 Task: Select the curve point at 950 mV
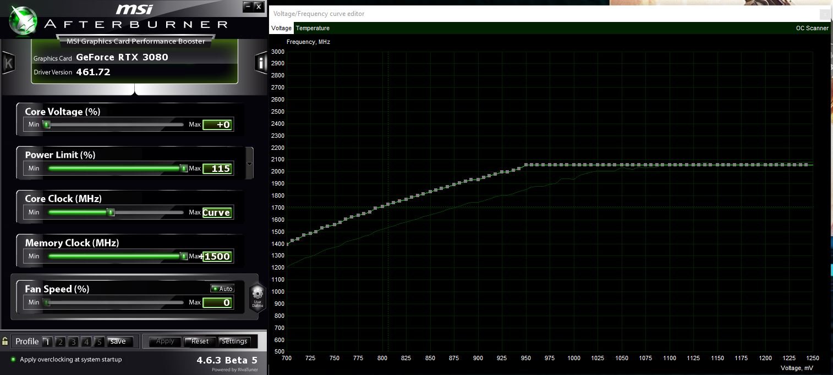click(526, 165)
